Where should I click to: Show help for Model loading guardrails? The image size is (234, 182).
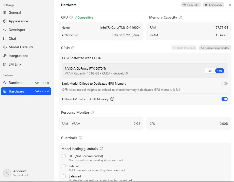[x=102, y=149]
